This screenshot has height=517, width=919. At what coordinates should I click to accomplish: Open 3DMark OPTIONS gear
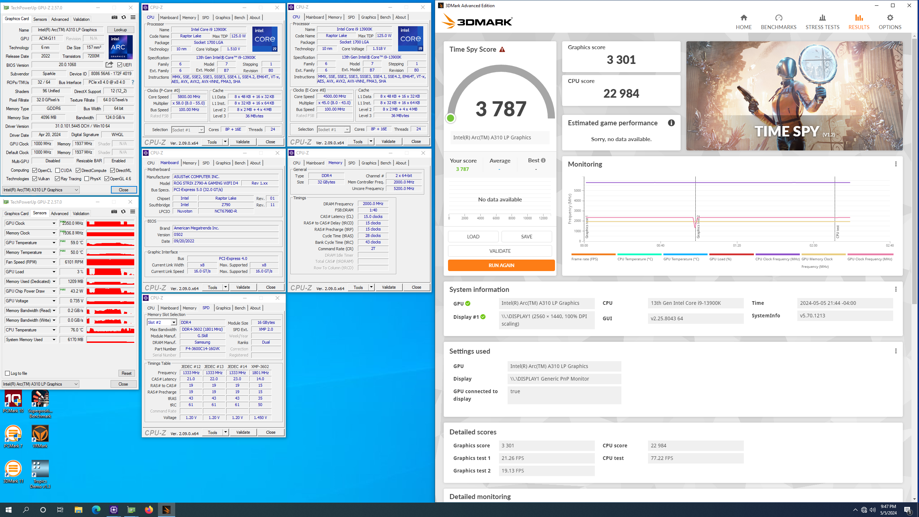(x=890, y=18)
